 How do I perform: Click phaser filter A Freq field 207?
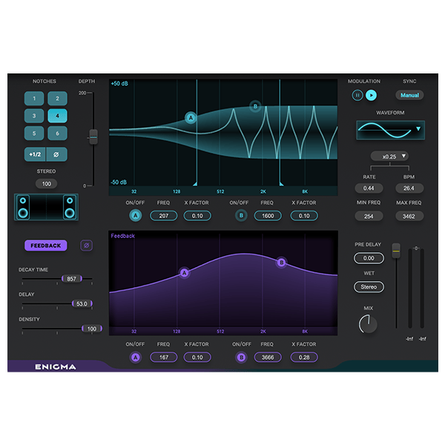click(x=164, y=216)
